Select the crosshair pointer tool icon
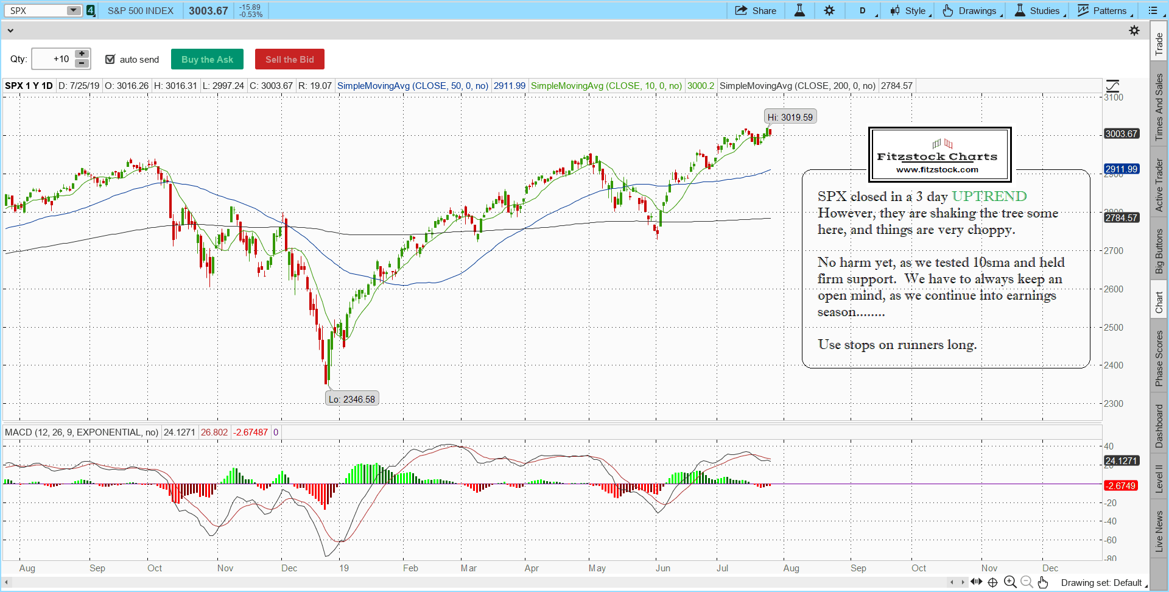 pyautogui.click(x=993, y=582)
